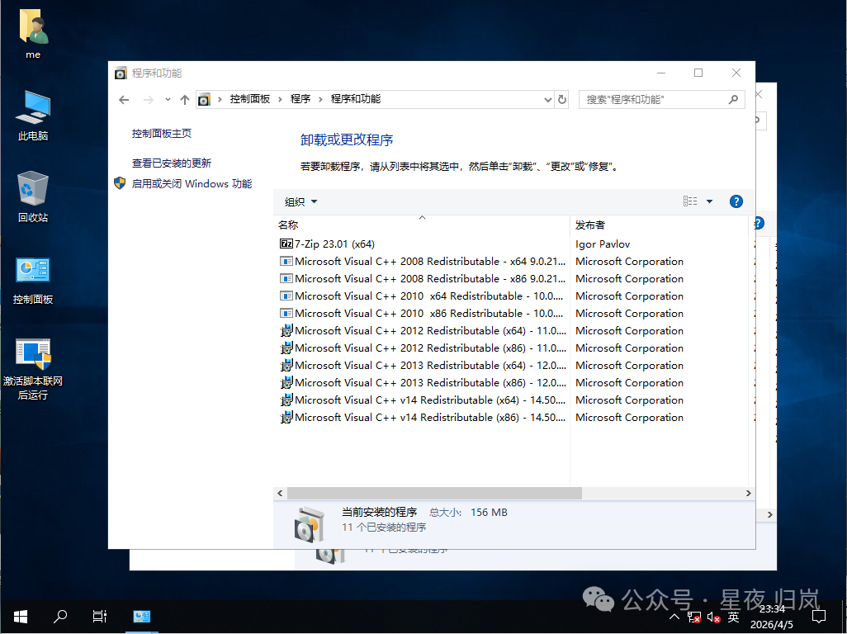Screen dimensions: 847x634
Task: Open 启用或关闭 Windows 功能
Action: pos(192,183)
